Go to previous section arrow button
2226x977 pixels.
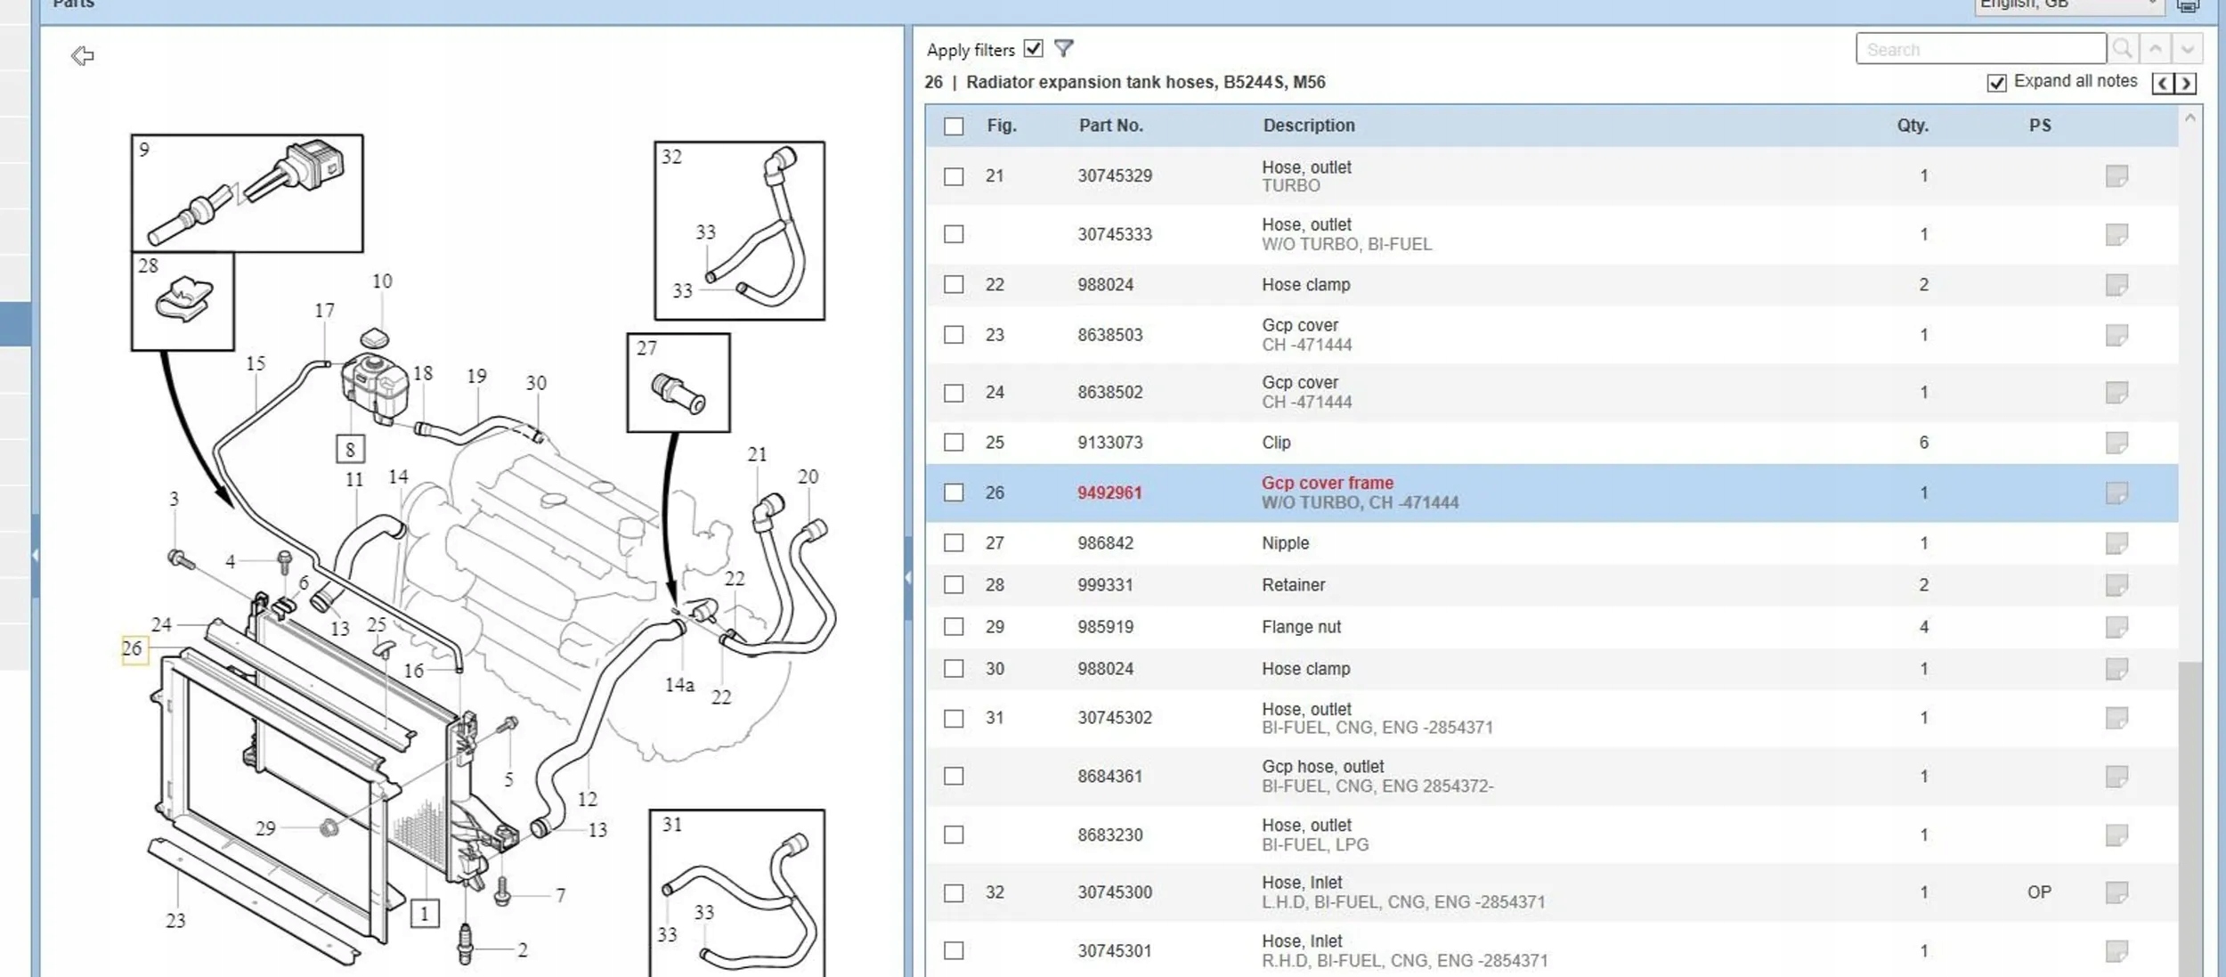pyautogui.click(x=2163, y=83)
